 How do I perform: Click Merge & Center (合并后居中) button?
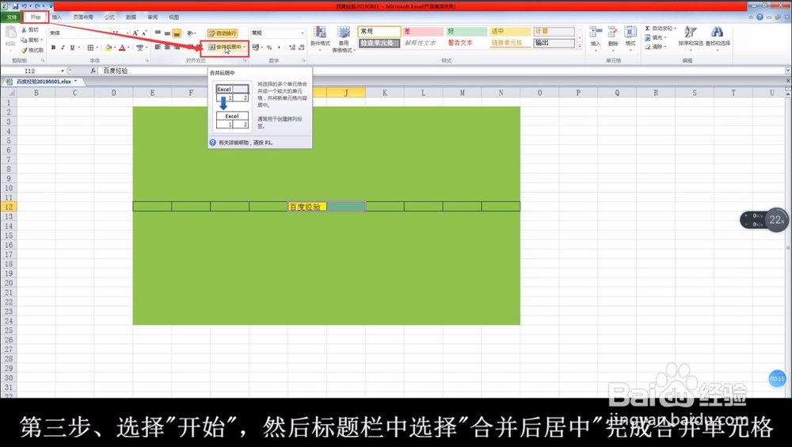[x=225, y=47]
